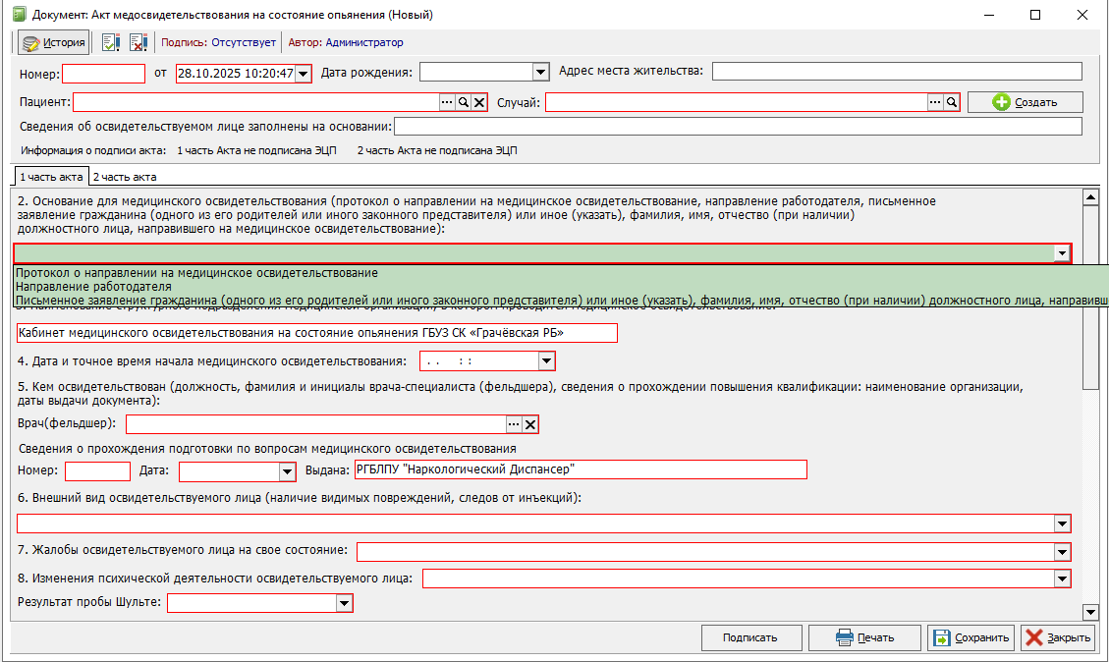Screen dimensions: 1109x662
Task: Clear Пациент field with X icon
Action: coord(479,102)
